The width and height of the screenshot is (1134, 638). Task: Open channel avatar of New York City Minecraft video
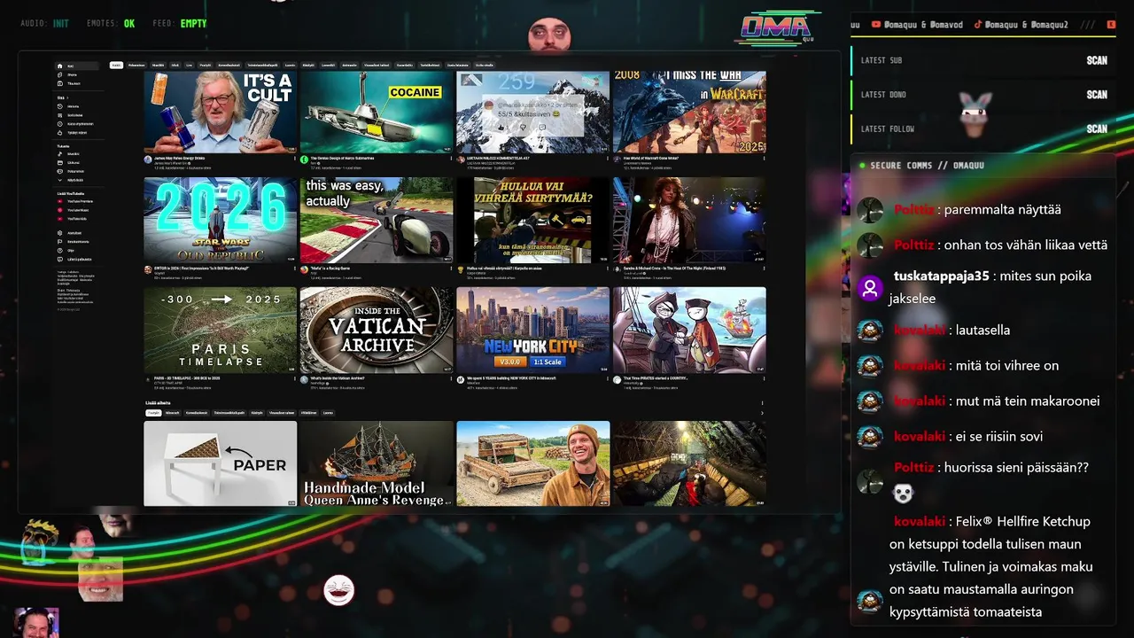[461, 379]
